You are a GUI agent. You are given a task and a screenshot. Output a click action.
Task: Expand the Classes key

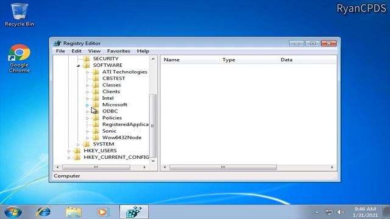point(87,85)
